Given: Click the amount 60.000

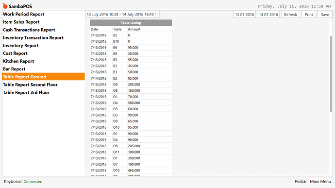Looking at the screenshot, I should (133, 109).
